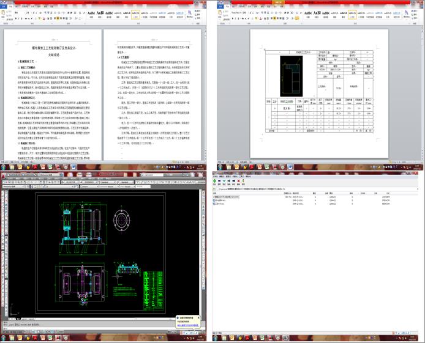
Task: Click the blue link in AutoCAD notification balloon
Action: [188, 325]
